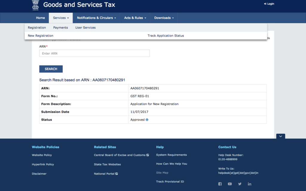Click the Facebook icon in footer
The width and height of the screenshot is (306, 191).
point(220,184)
